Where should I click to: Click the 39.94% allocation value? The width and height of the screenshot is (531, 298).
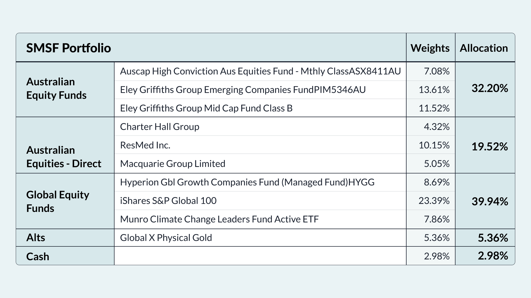coord(490,201)
